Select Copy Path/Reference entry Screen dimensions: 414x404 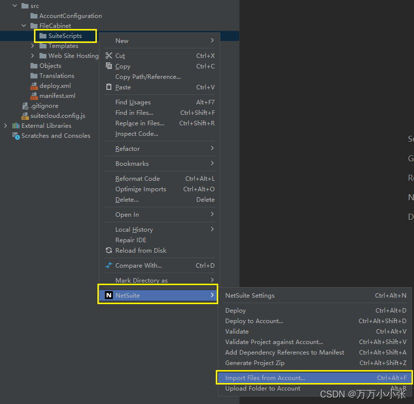[x=159, y=77]
